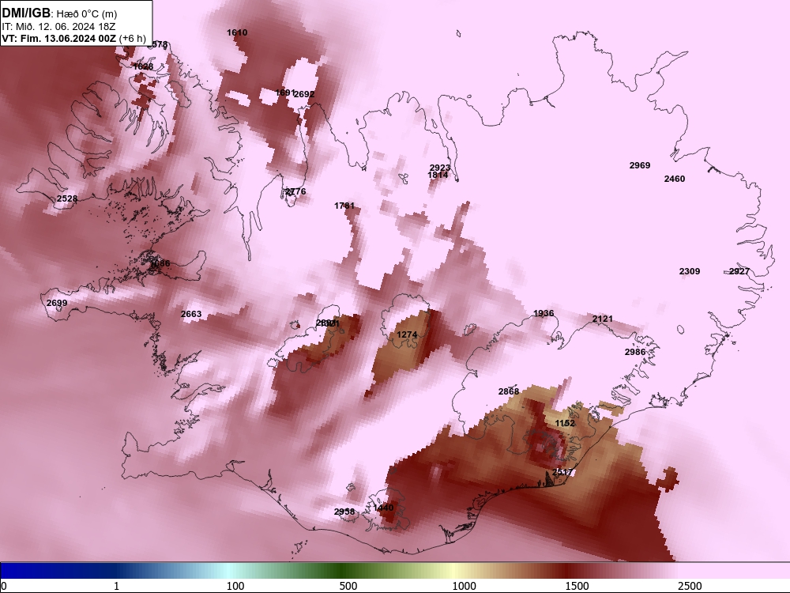Viewport: 790px width, 593px height.
Task: Click the color scale label 100
Action: (x=235, y=586)
